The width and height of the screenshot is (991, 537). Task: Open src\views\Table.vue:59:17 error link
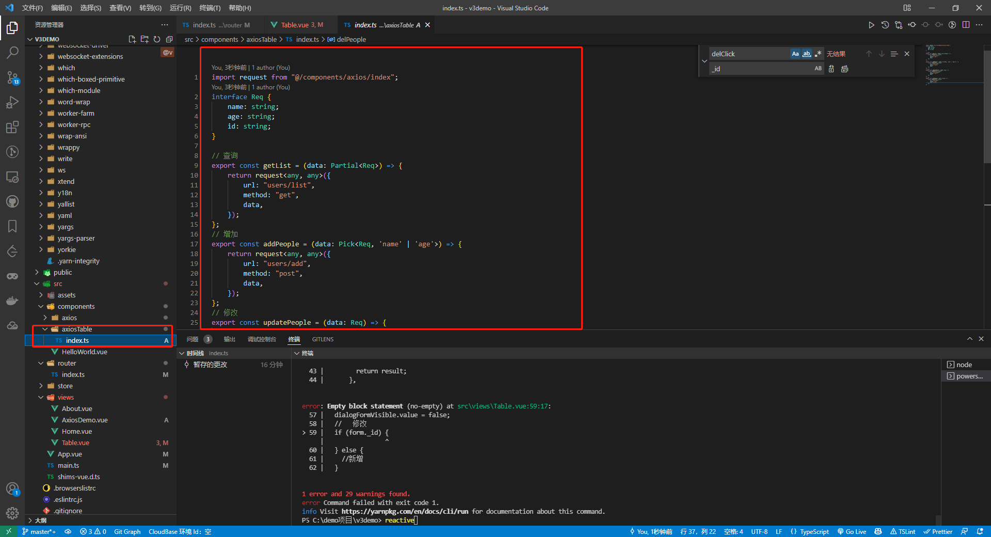[x=503, y=406]
